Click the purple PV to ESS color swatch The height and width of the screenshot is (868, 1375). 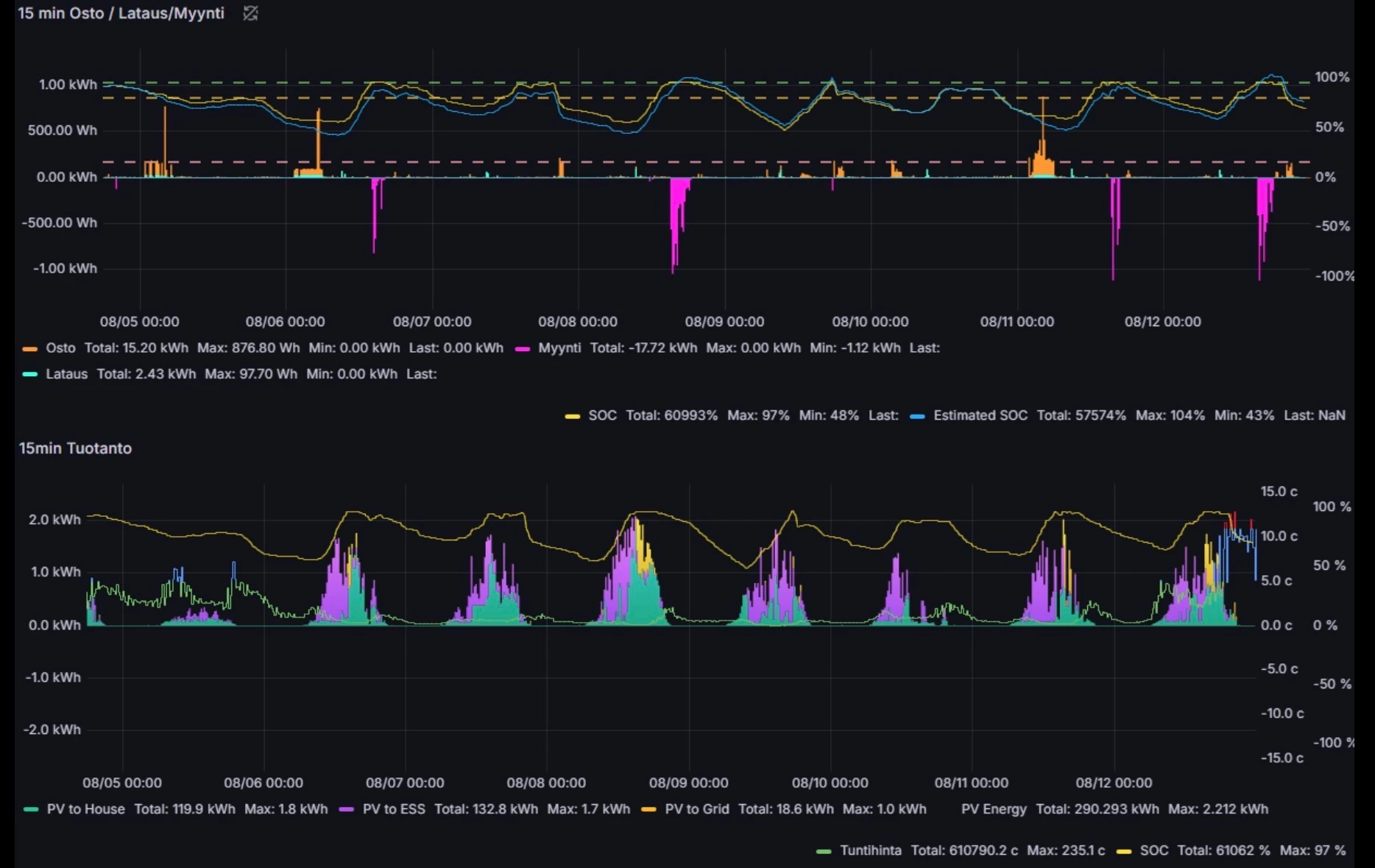pos(347,810)
